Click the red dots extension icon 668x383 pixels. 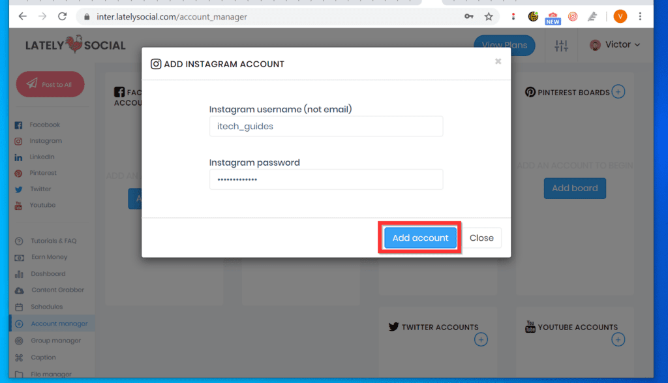pos(513,16)
